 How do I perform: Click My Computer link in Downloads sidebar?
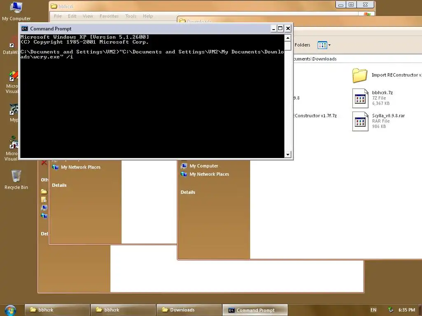click(x=204, y=166)
